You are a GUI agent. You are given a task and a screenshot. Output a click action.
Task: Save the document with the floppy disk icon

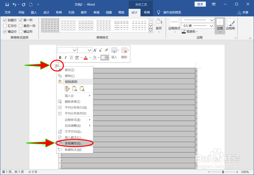click(7, 5)
